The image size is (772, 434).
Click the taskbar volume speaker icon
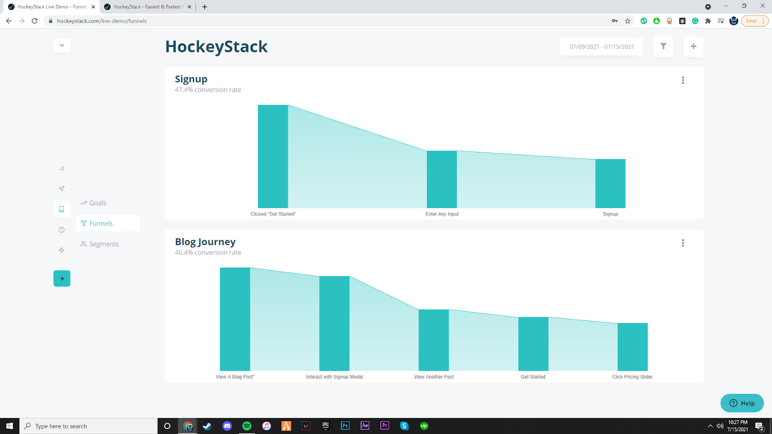[x=720, y=426]
